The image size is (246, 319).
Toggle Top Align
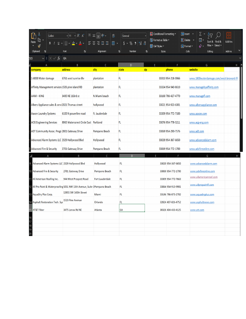(90, 35)
